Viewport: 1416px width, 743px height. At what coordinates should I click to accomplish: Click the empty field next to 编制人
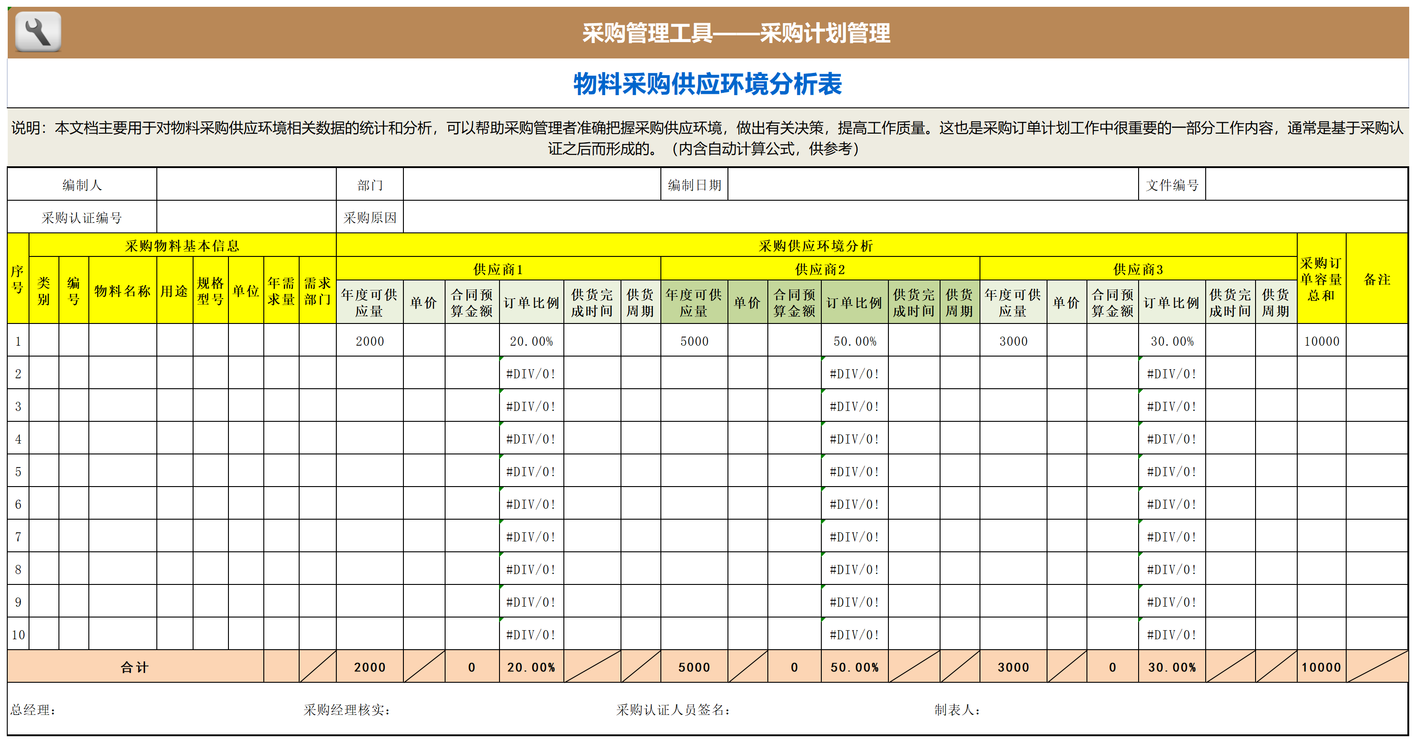tap(246, 185)
